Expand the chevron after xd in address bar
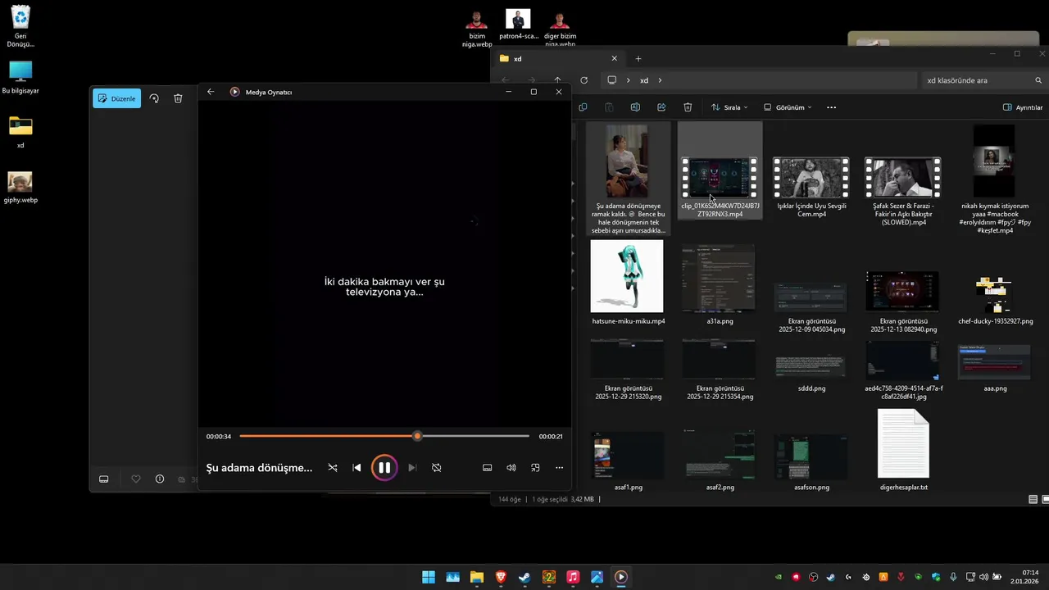1049x590 pixels. coord(660,80)
